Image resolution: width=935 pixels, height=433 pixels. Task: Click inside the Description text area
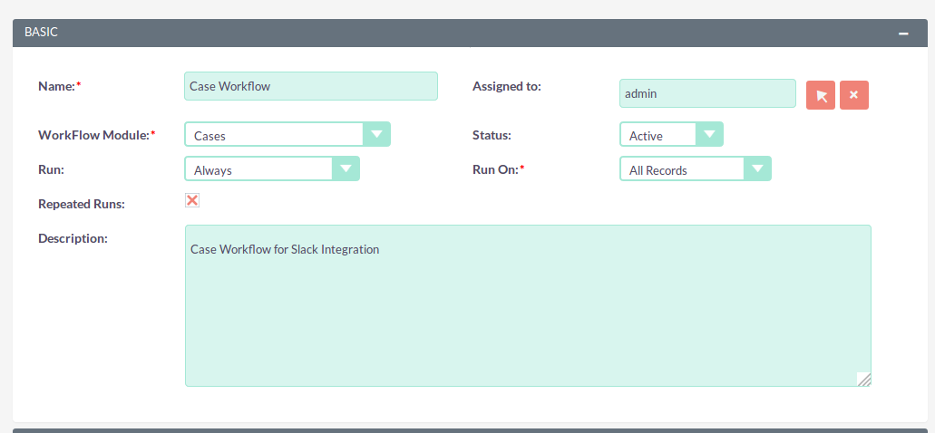pyautogui.click(x=528, y=305)
